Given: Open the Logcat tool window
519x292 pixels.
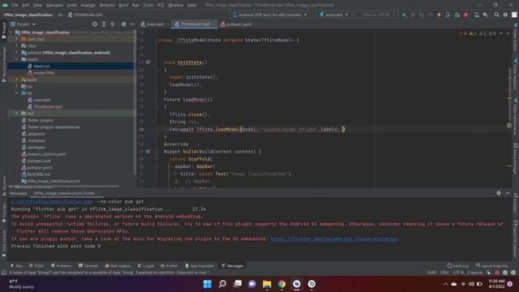Looking at the screenshot, I should pyautogui.click(x=146, y=266).
